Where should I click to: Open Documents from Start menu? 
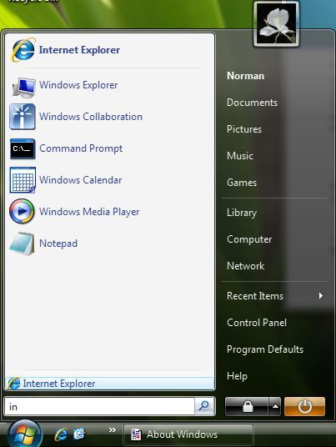point(252,103)
